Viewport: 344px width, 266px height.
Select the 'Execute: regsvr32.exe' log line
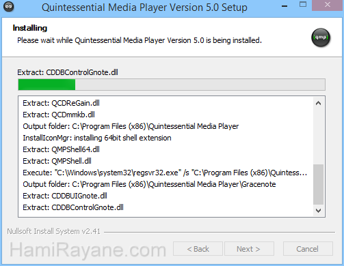click(165, 173)
